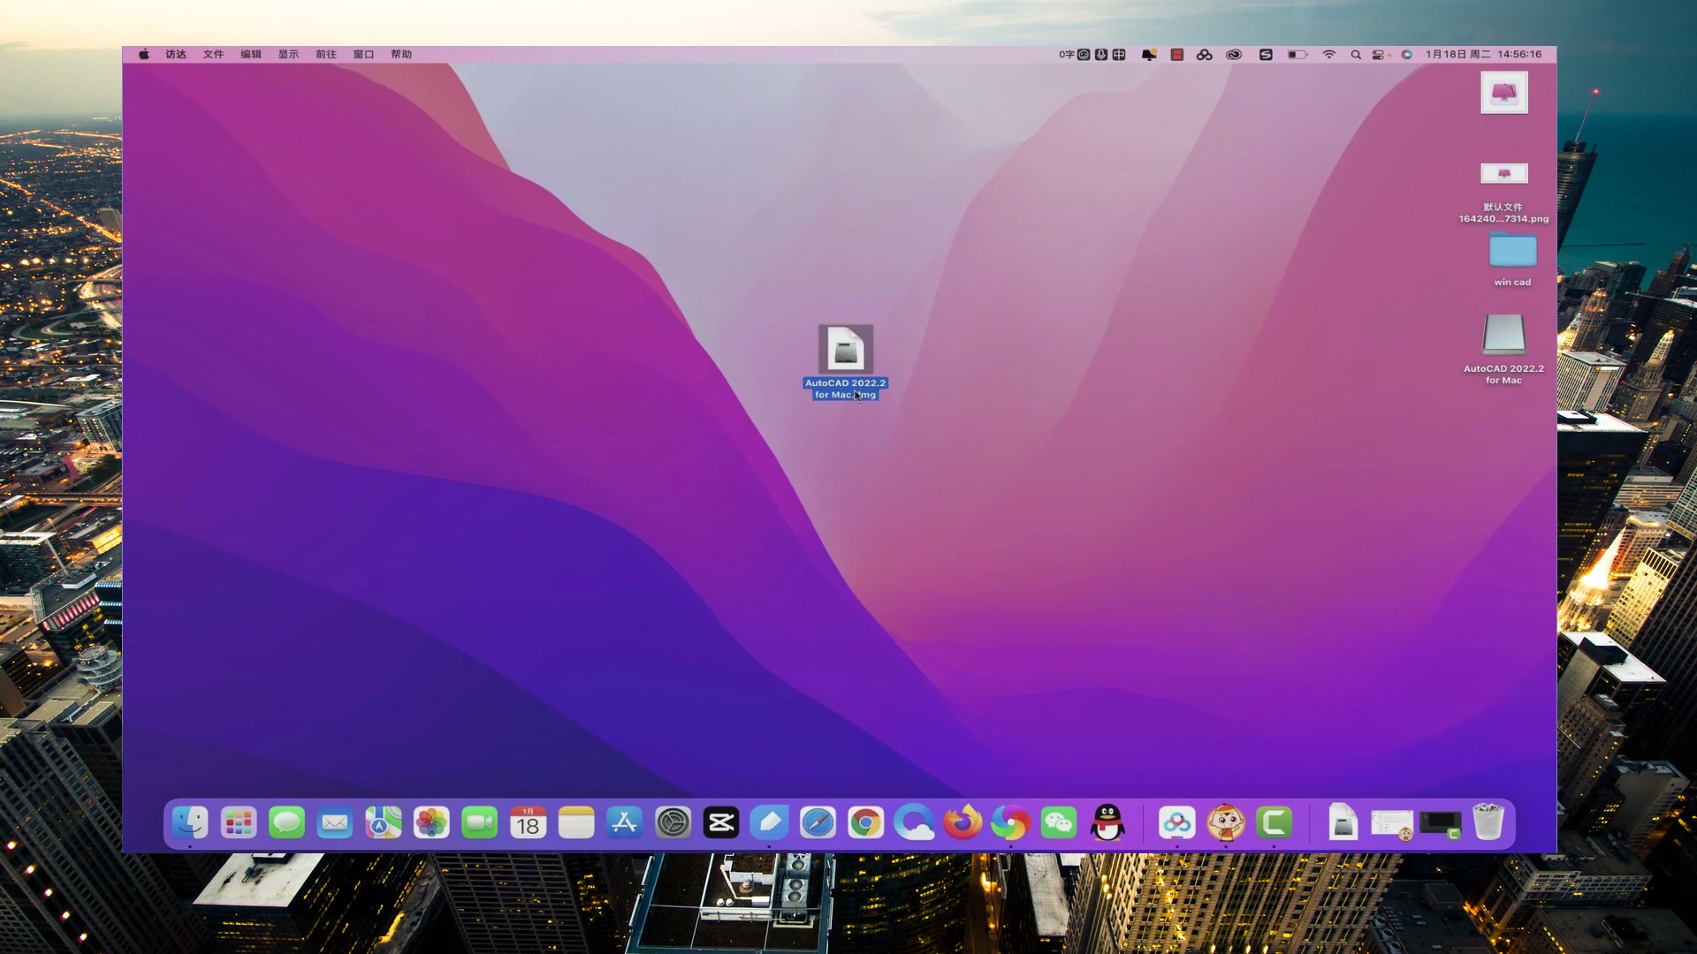1697x954 pixels.
Task: Click the battery status icon
Action: pos(1297,55)
